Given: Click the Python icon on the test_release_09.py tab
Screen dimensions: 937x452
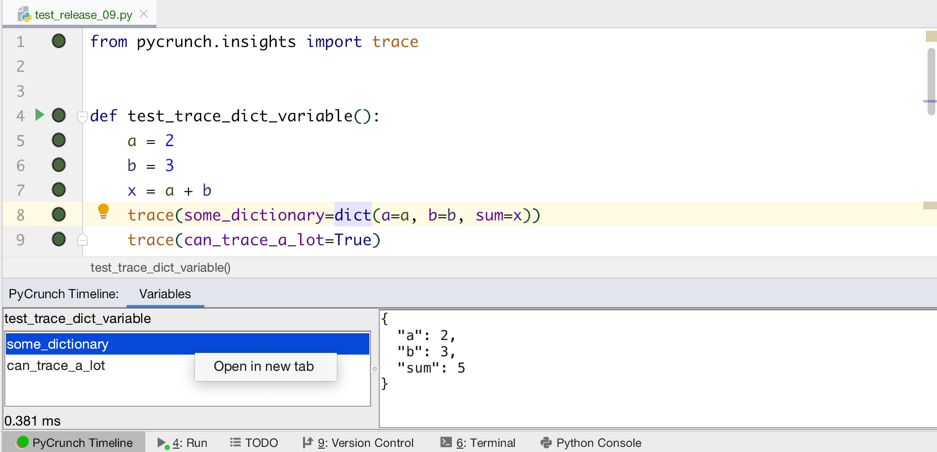Looking at the screenshot, I should tap(24, 13).
